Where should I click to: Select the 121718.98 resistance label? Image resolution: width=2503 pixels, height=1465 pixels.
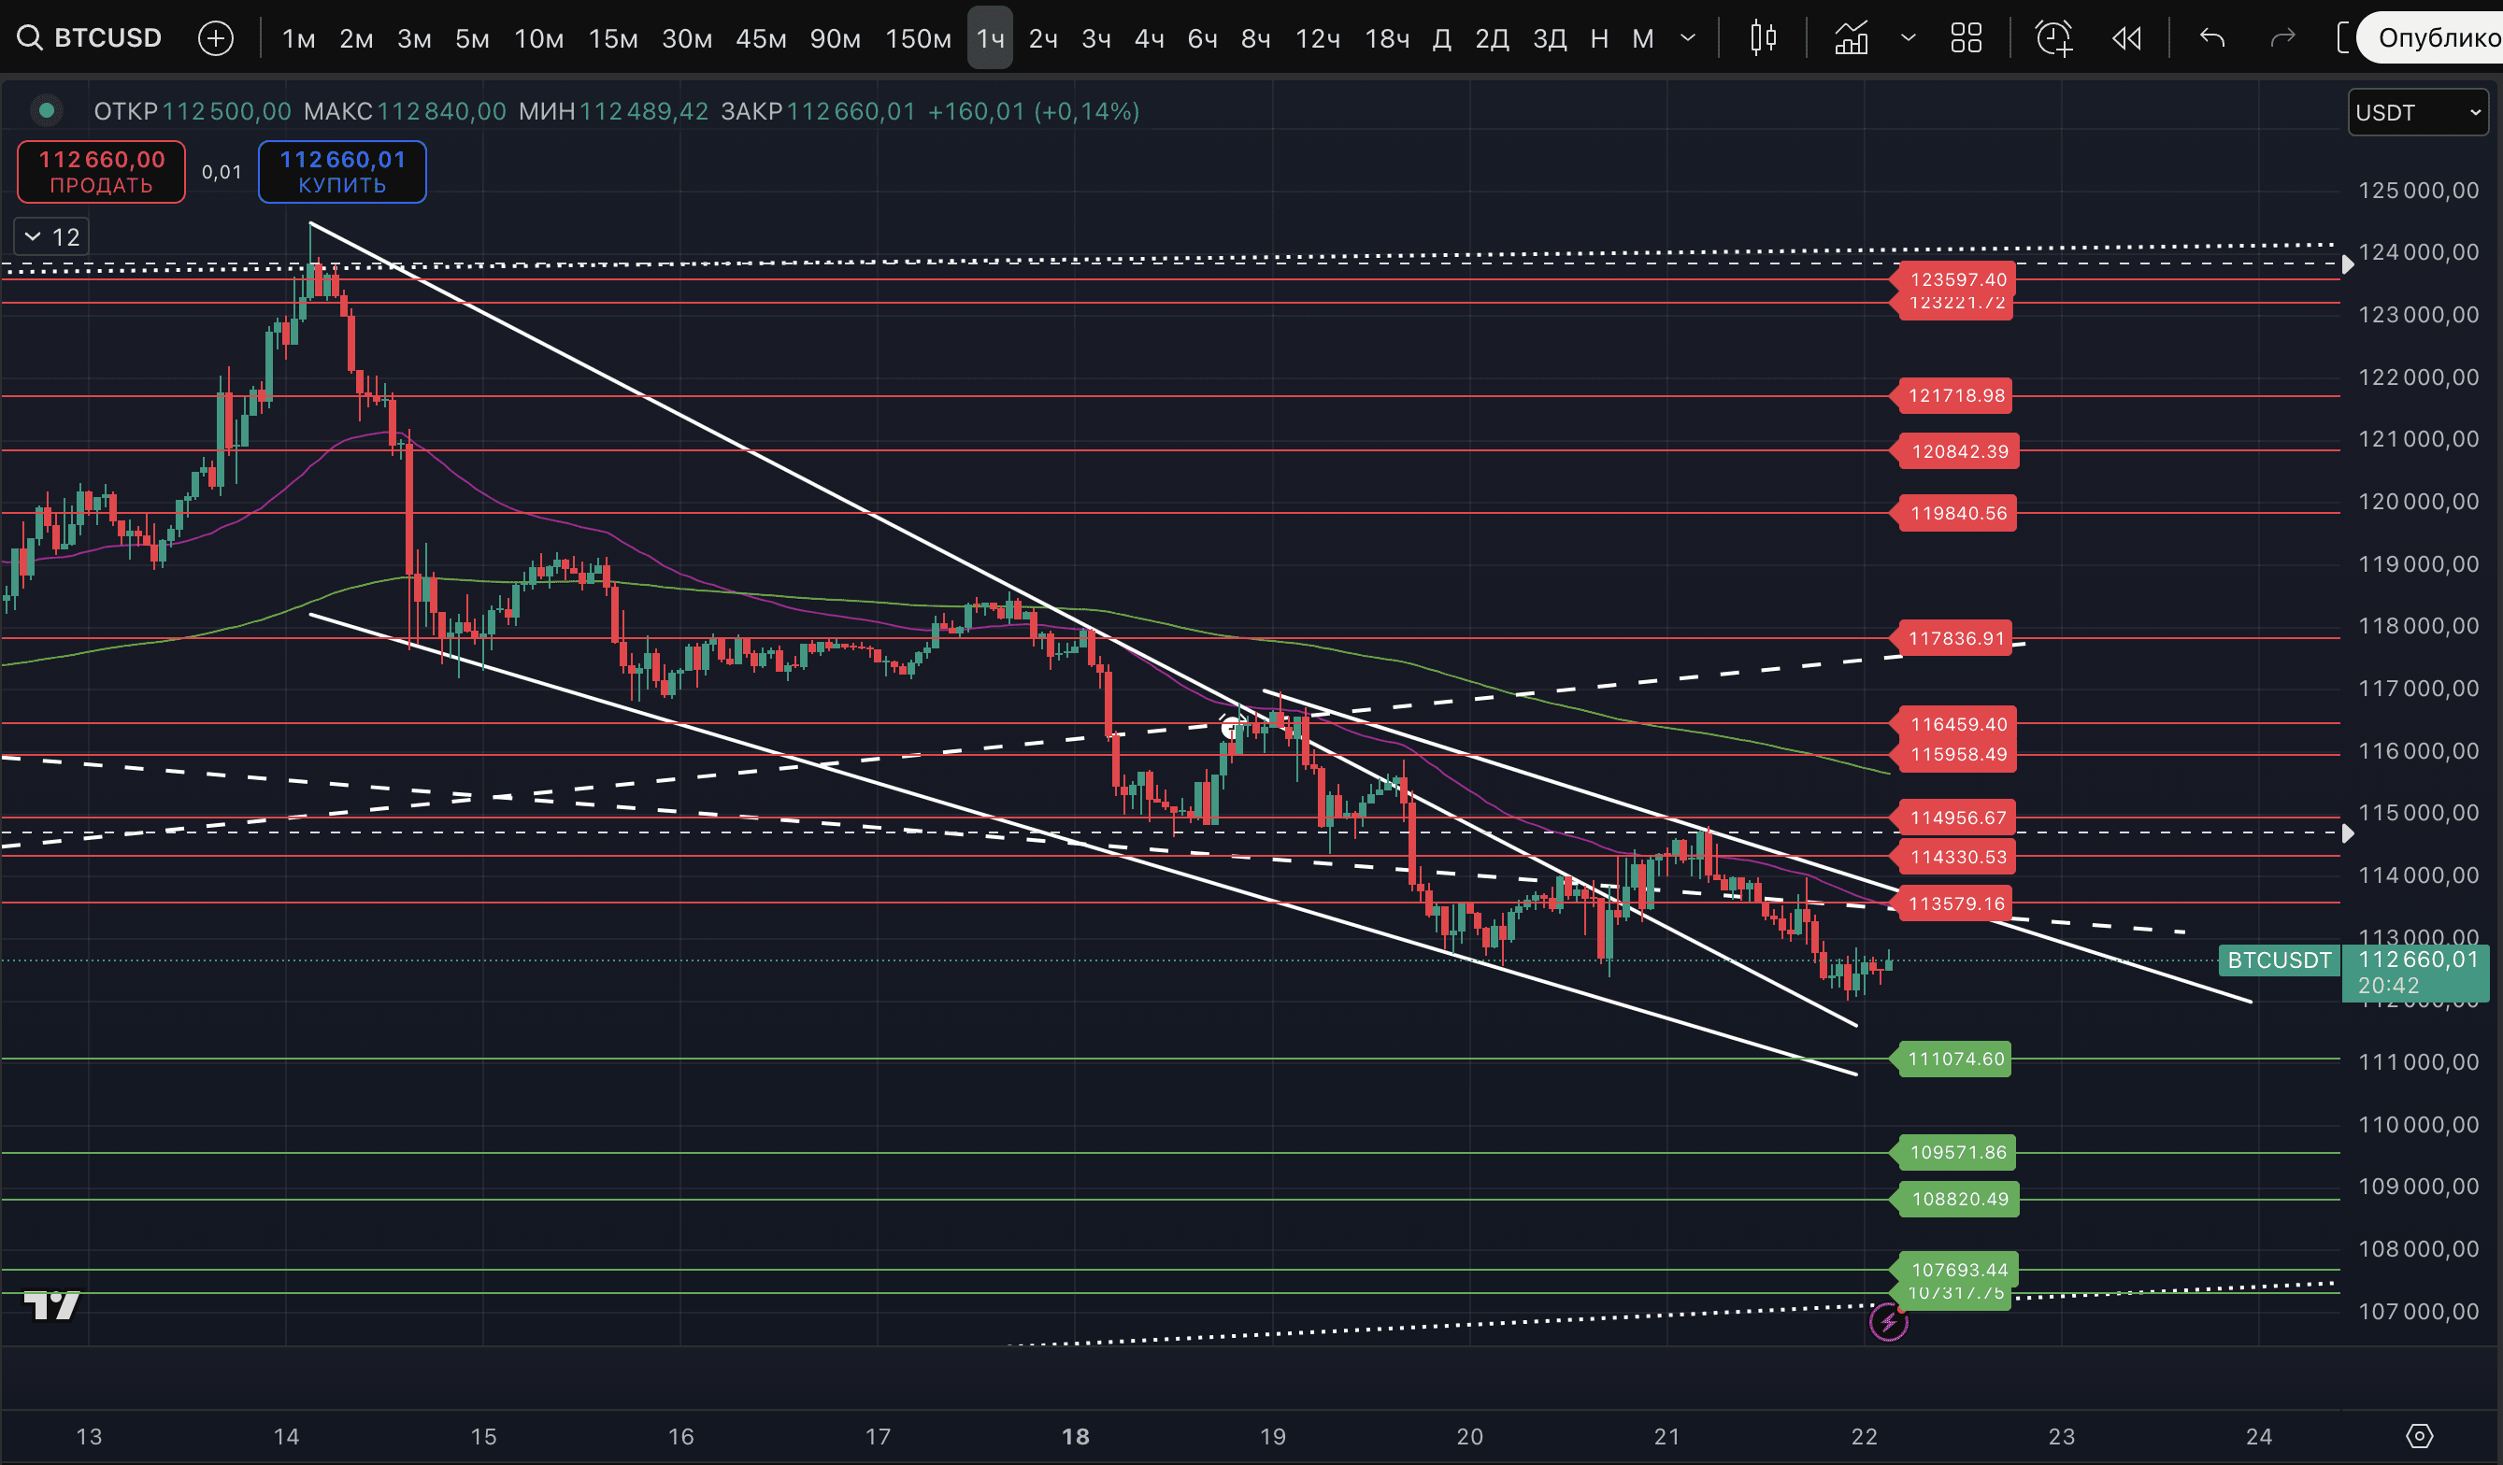click(x=1955, y=395)
